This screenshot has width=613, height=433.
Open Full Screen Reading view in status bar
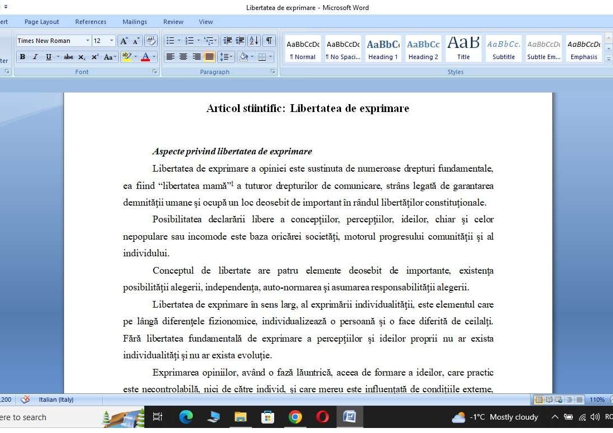[549, 400]
